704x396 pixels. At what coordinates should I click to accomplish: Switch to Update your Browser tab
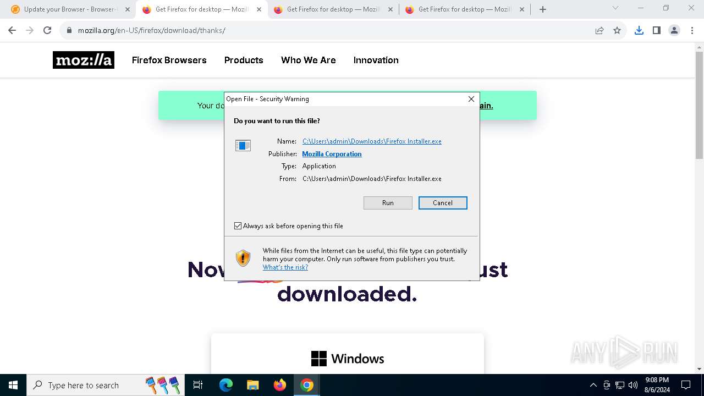pos(70,9)
